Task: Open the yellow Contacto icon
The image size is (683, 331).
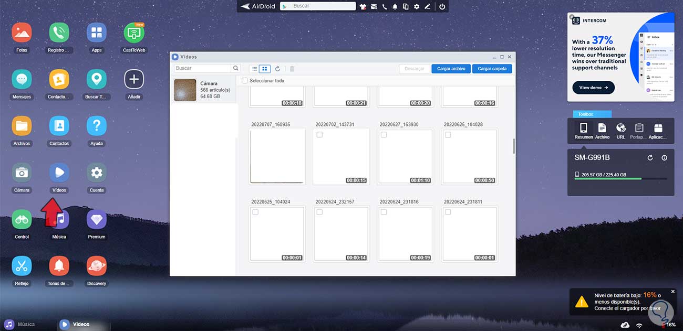Action: (59, 79)
